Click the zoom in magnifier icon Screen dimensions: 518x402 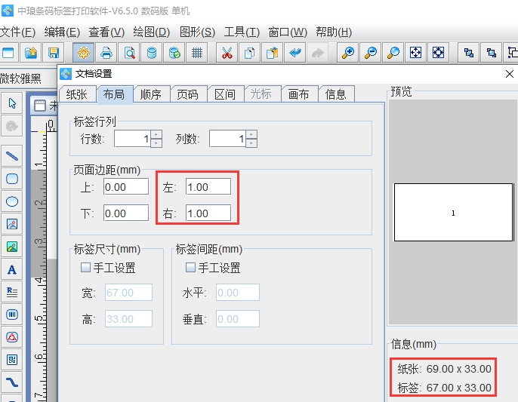348,53
